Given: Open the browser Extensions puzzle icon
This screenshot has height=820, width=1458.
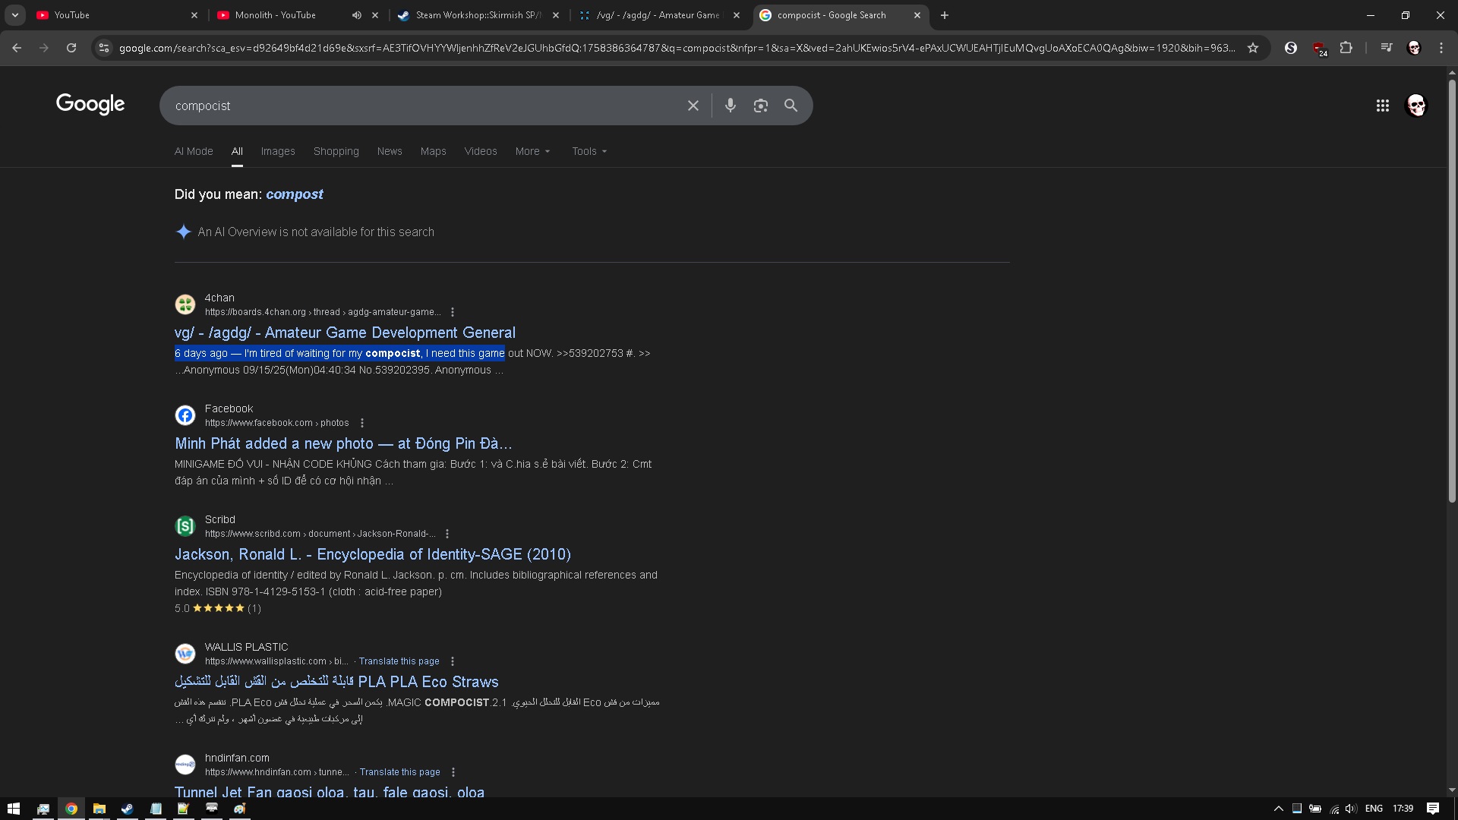Looking at the screenshot, I should (1346, 48).
